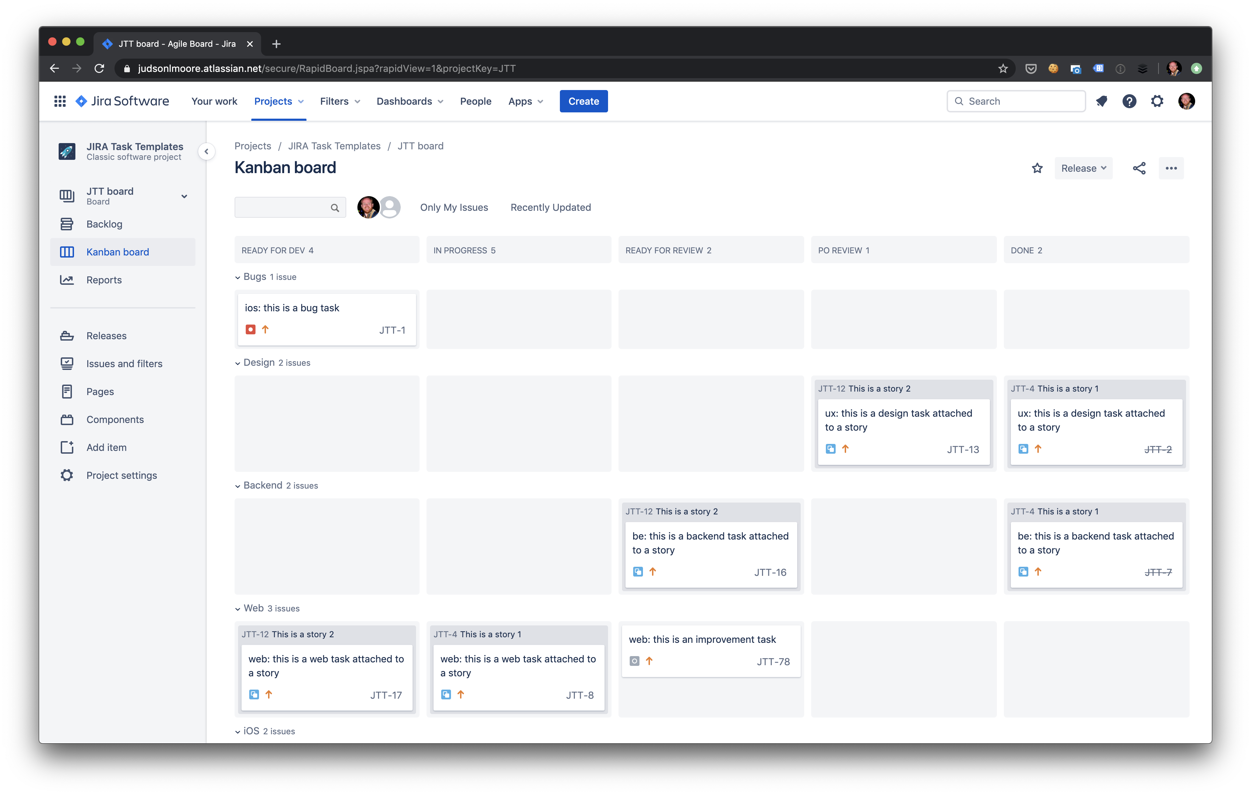The height and width of the screenshot is (795, 1251).
Task: Expand the Filters menu in top navigation
Action: click(340, 101)
